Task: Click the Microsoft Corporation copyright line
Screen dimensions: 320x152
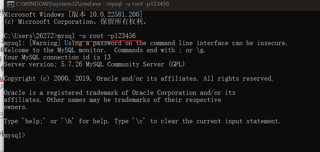Action: click(x=75, y=22)
